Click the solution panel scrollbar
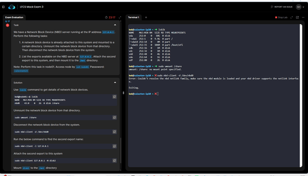Viewport: 308px width, 176px height. [x=121, y=151]
